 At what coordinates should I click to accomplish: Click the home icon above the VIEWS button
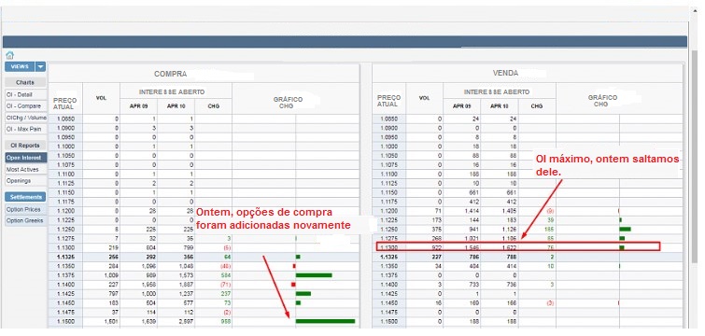tap(9, 56)
